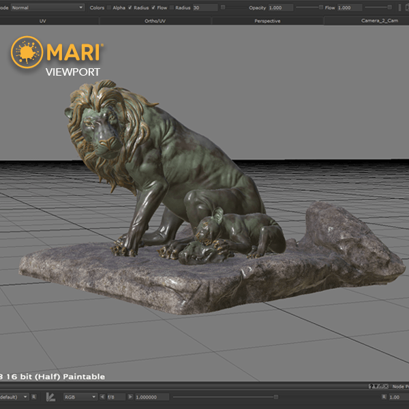Click the gain slider handle
This screenshot has width=409, height=409.
(275, 397)
